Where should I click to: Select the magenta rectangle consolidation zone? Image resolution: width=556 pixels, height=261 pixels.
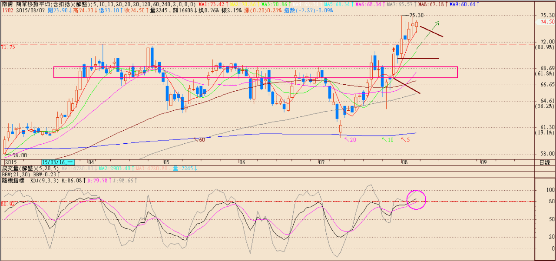255,72
